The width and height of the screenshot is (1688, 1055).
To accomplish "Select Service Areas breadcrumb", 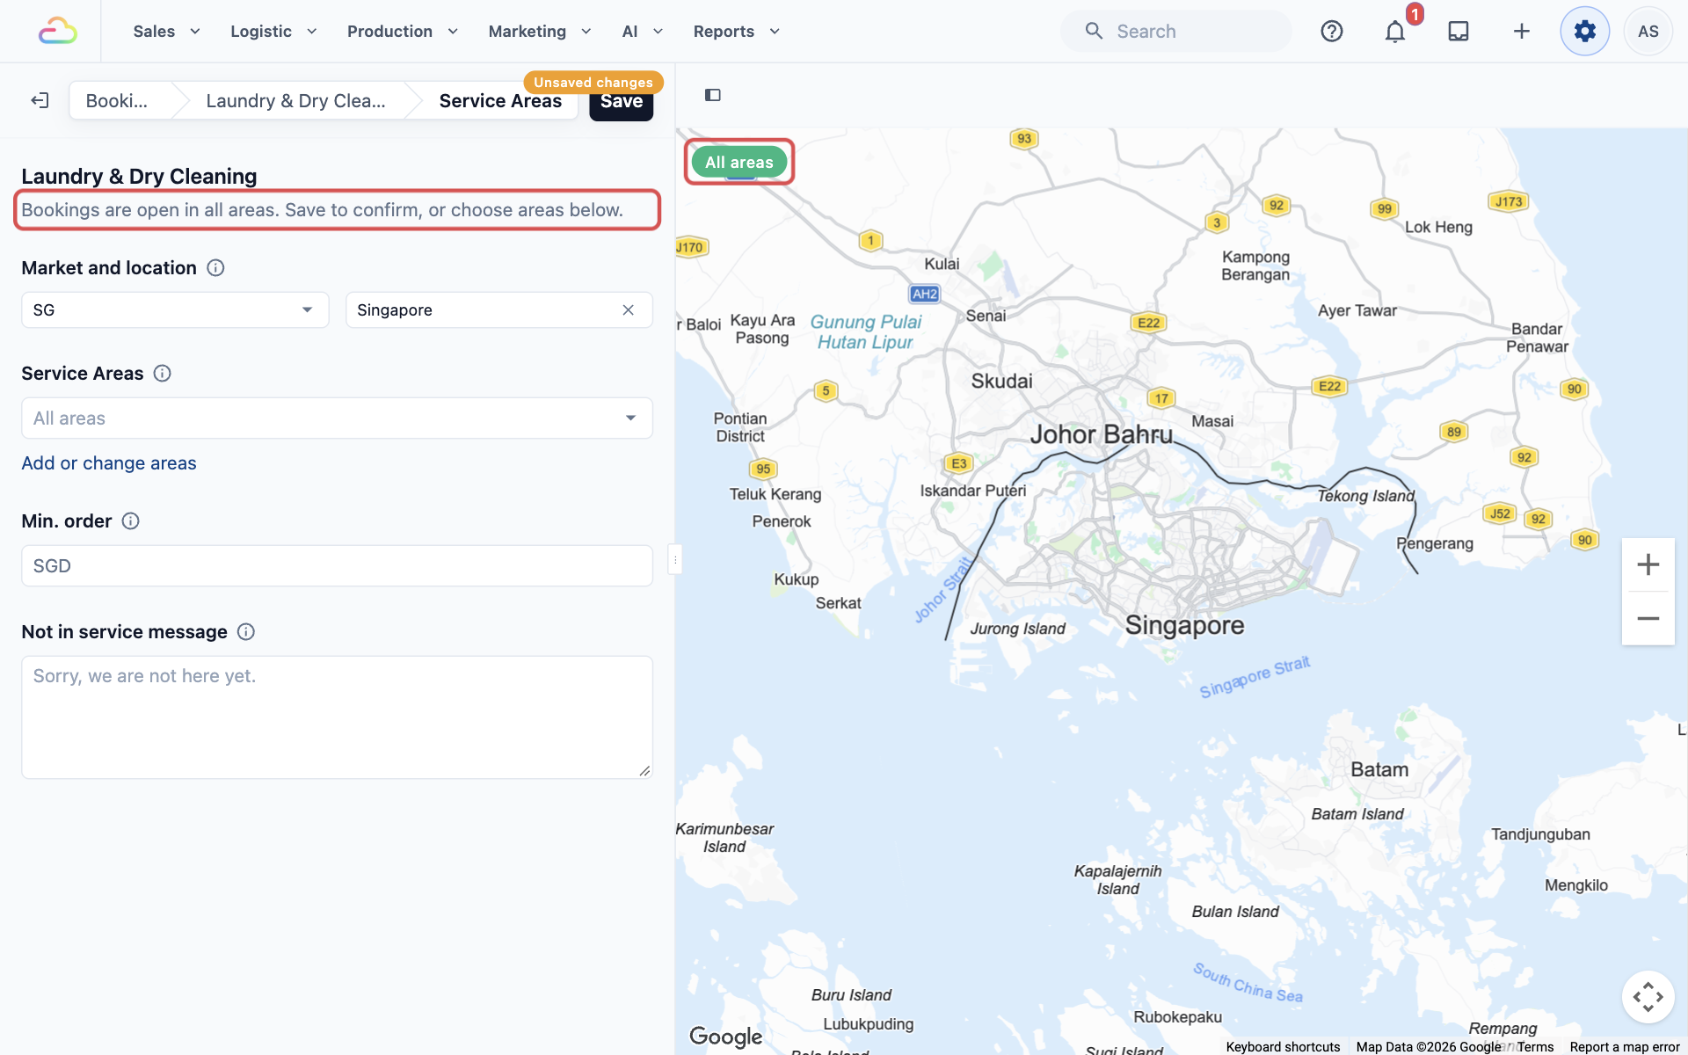I will (x=500, y=101).
